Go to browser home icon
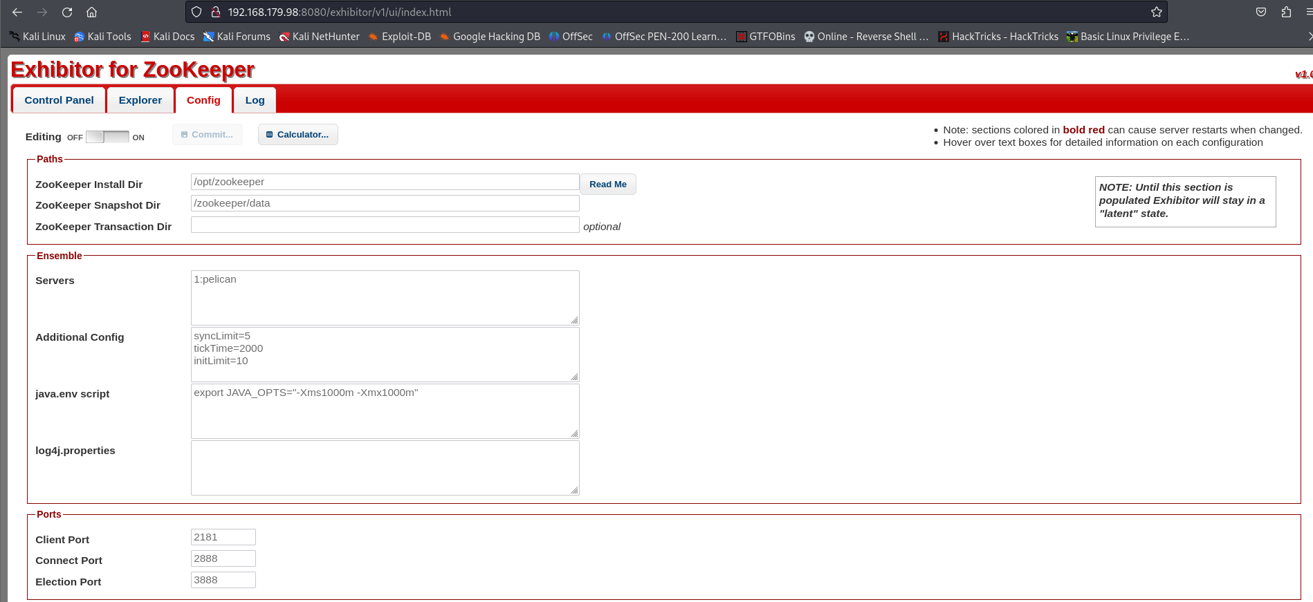Viewport: 1313px width, 602px height. point(91,12)
